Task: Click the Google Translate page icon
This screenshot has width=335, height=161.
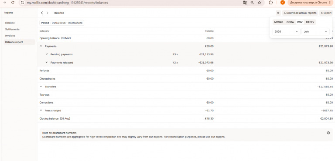Action: click(x=245, y=3)
